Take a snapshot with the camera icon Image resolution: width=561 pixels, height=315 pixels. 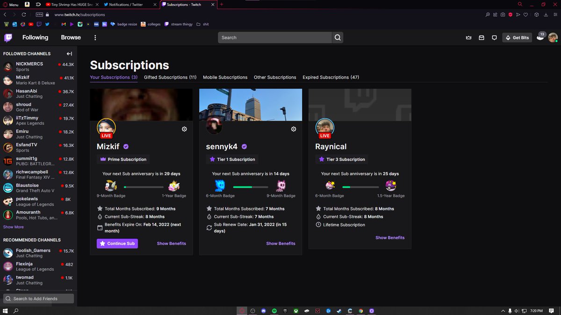(503, 14)
